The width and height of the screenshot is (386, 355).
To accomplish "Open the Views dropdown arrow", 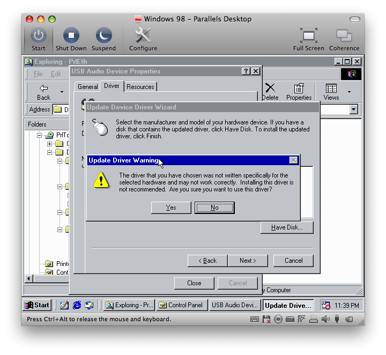I will (349, 92).
